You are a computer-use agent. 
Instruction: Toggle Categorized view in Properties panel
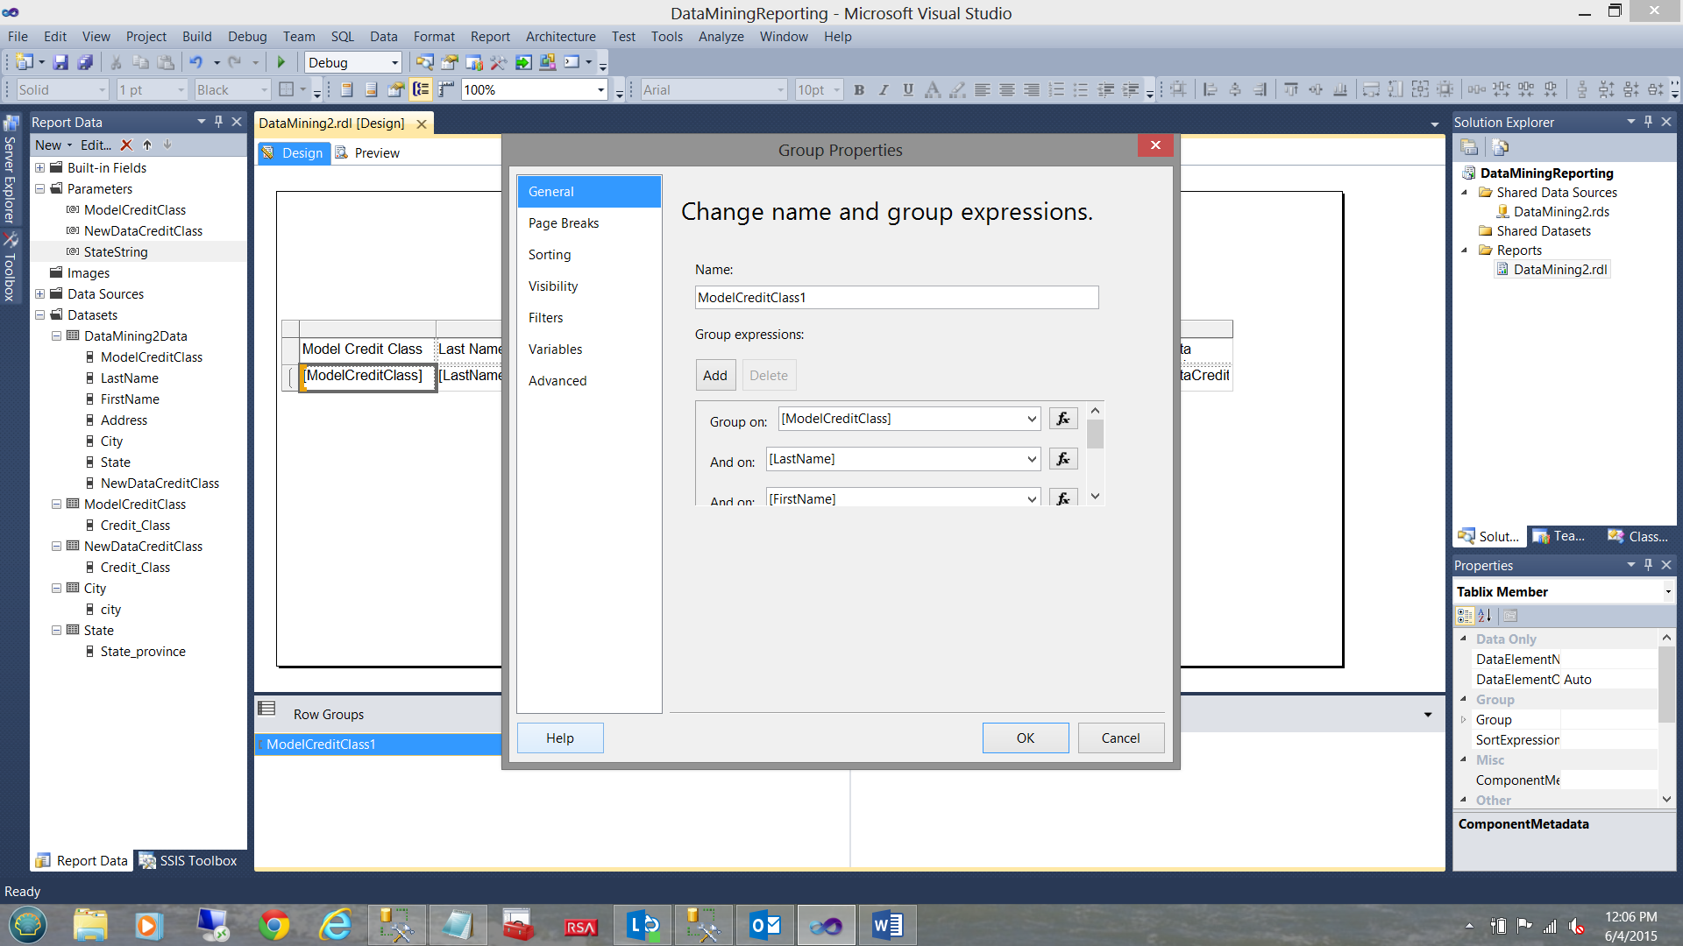[1465, 616]
